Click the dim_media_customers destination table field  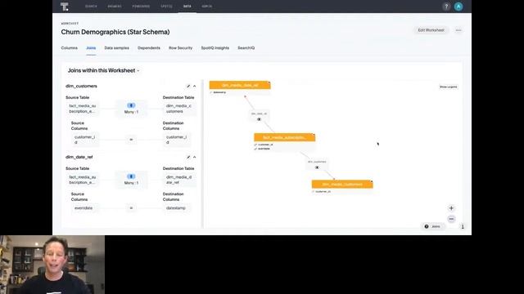(179, 109)
